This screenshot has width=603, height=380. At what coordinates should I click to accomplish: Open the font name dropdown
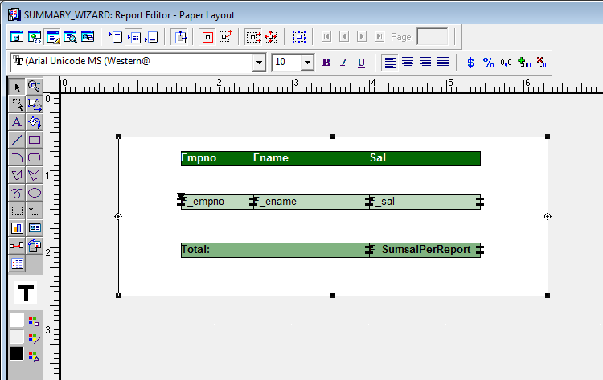(258, 63)
